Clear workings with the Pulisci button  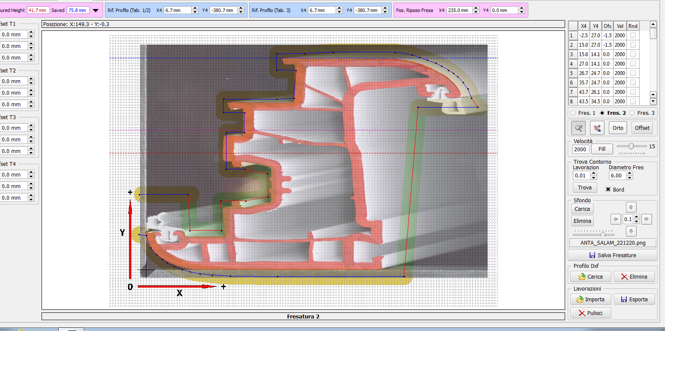tap(590, 313)
